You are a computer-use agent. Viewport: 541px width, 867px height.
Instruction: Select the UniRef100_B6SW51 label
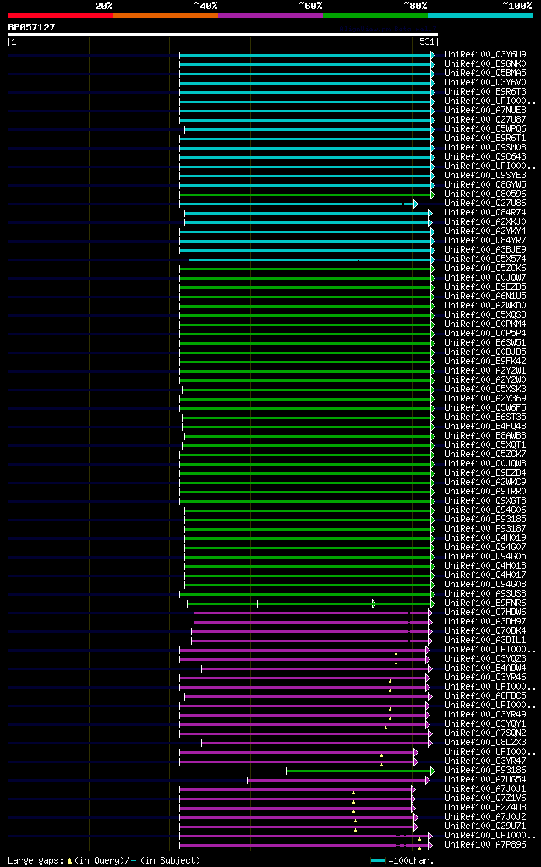click(x=486, y=343)
